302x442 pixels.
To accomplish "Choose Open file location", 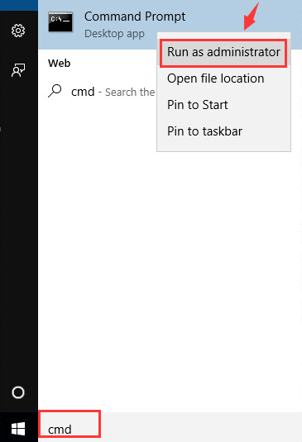I will click(216, 78).
